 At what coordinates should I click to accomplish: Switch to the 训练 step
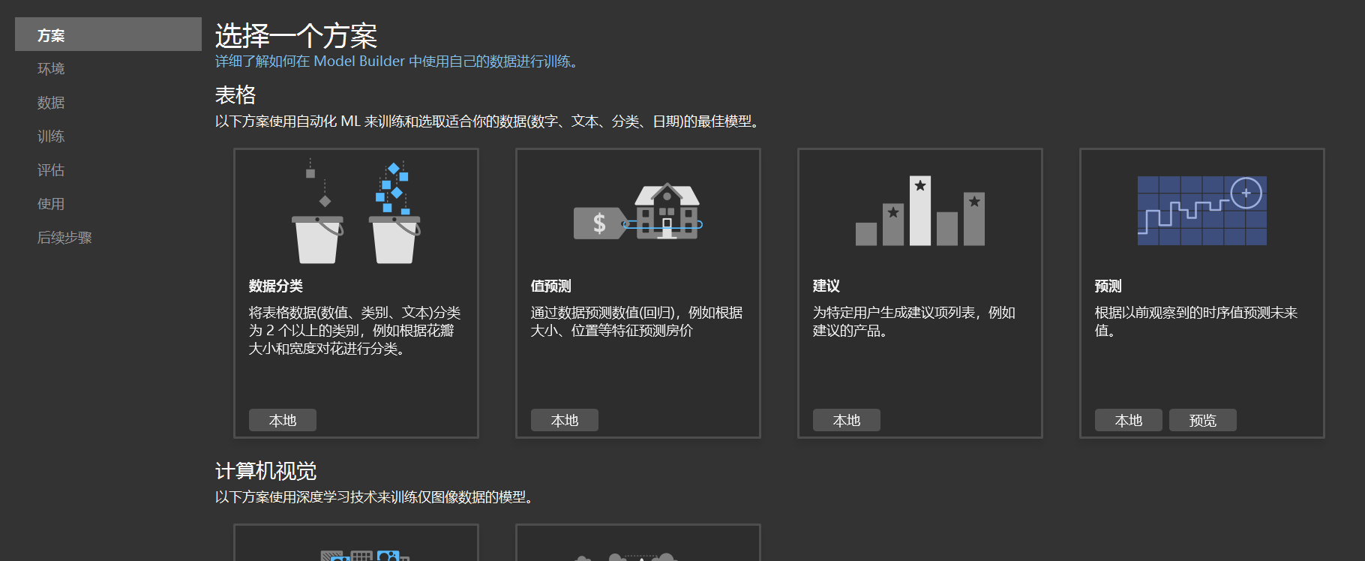coord(51,136)
